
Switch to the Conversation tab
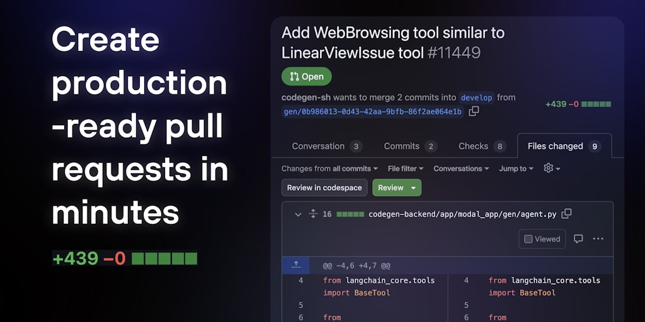(x=327, y=146)
